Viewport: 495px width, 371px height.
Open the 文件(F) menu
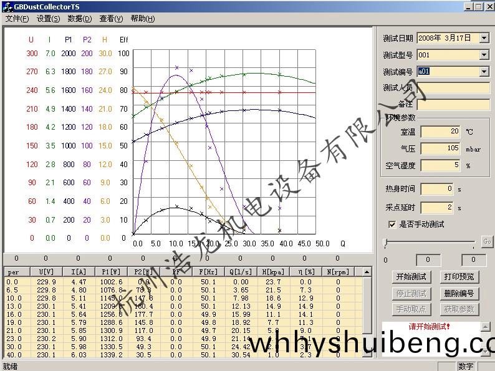click(17, 19)
